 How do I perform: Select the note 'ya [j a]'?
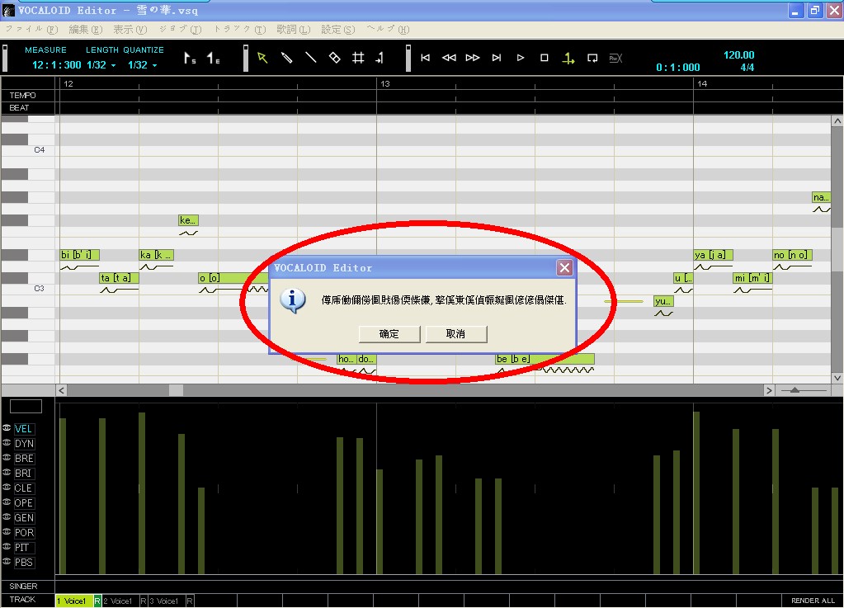(713, 254)
